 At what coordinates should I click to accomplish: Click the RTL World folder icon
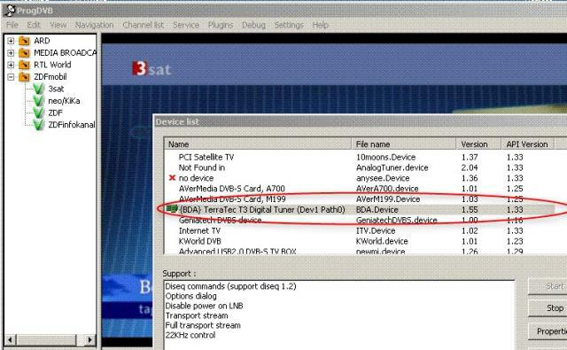[24, 65]
